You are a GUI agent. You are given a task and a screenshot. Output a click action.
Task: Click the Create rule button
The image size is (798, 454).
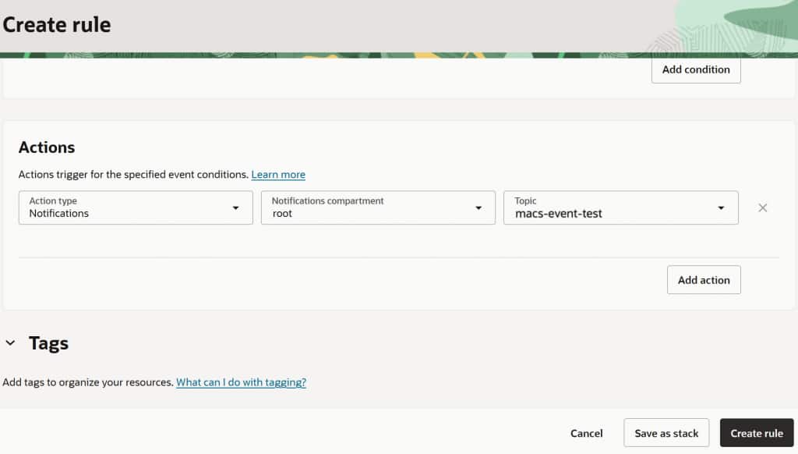click(757, 433)
